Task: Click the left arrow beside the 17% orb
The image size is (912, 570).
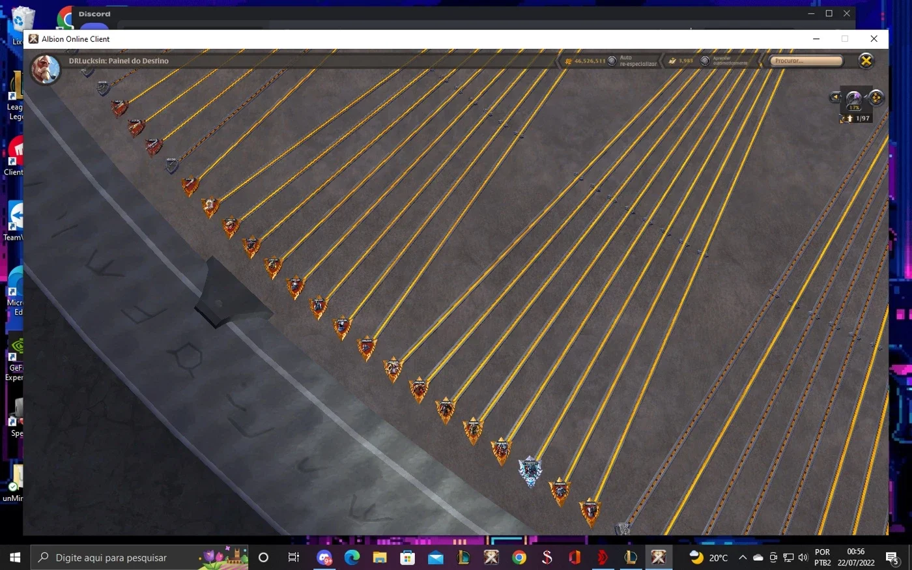Action: [835, 98]
